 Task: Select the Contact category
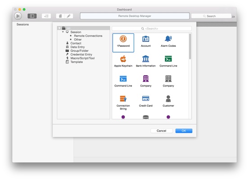[76, 43]
